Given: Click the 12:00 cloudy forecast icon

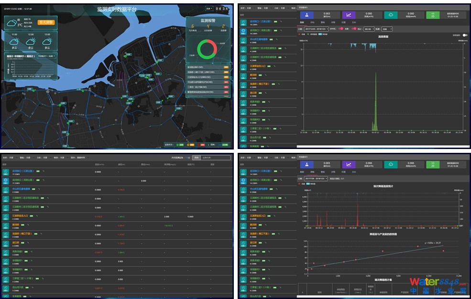Looking at the screenshot, I should (31, 42).
